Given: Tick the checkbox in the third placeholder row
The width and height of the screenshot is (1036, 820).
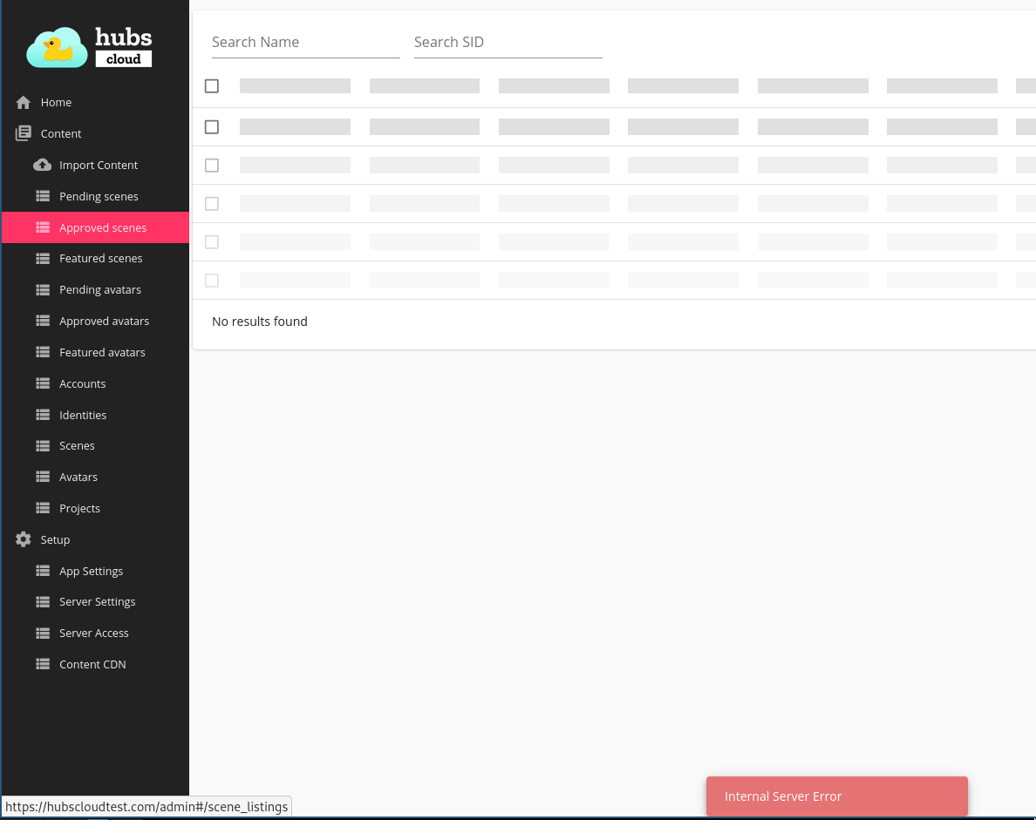Looking at the screenshot, I should pos(211,203).
